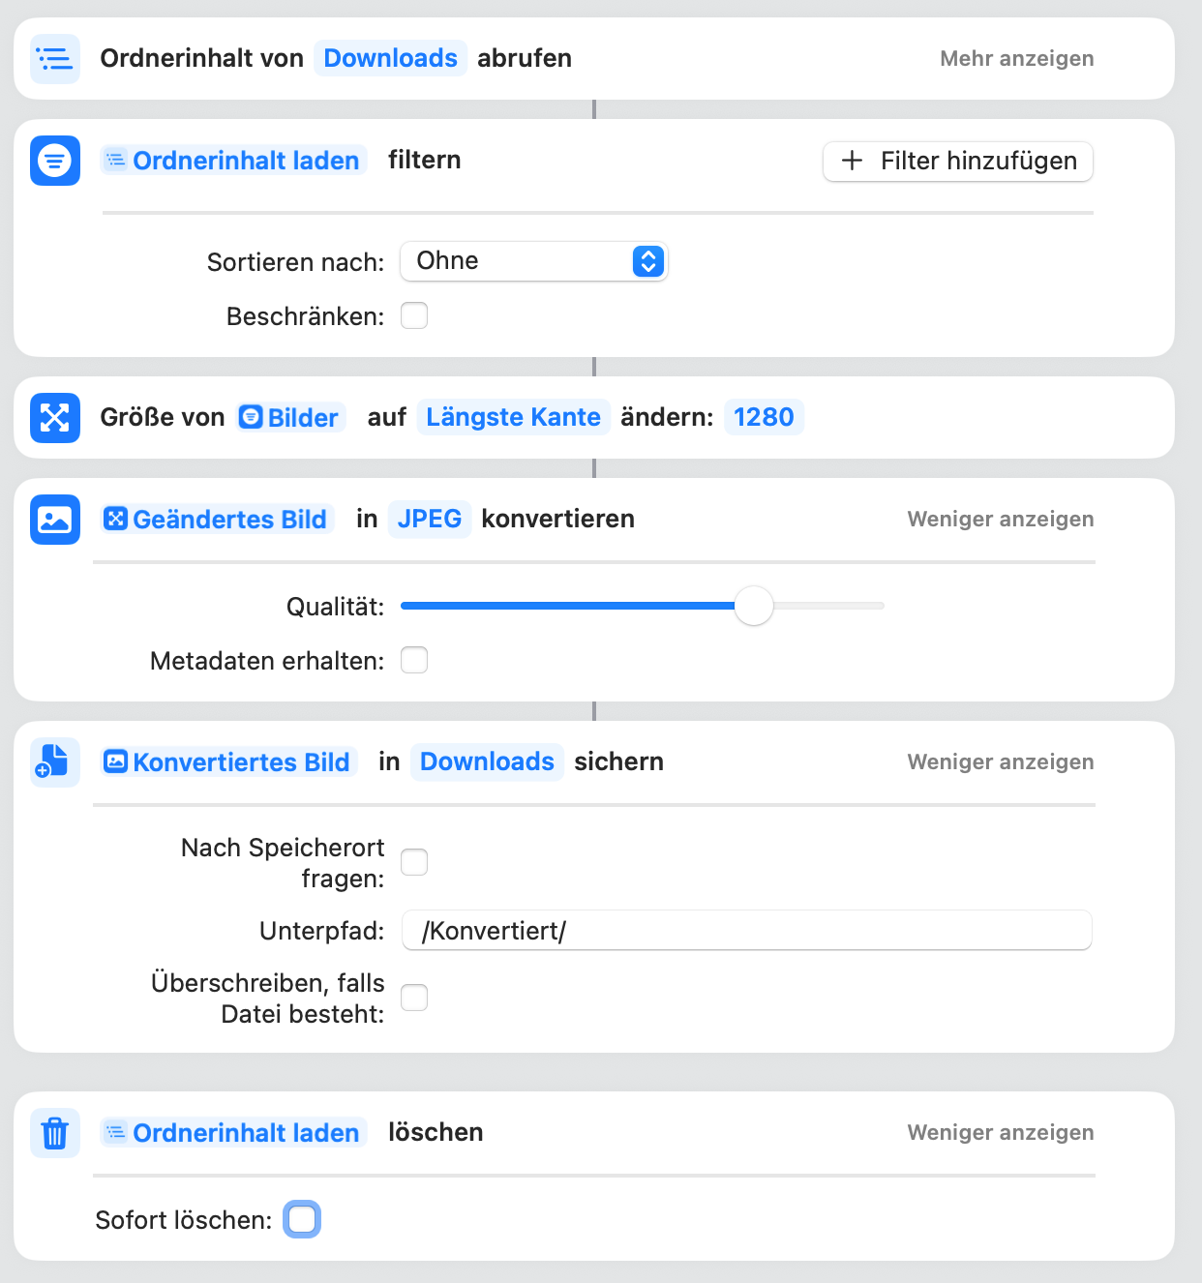The image size is (1202, 1283).
Task: Click the Unterpfad text field
Action: coord(747,931)
